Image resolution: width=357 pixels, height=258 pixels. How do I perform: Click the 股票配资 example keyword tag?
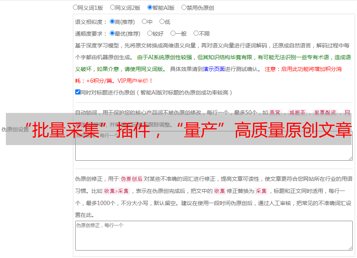point(325,113)
